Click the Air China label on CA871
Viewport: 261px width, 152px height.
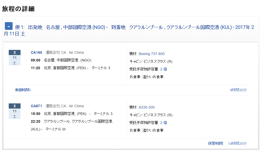click(76, 106)
